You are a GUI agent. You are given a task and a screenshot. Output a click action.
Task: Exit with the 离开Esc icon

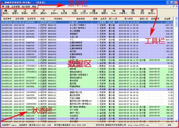click(152, 12)
